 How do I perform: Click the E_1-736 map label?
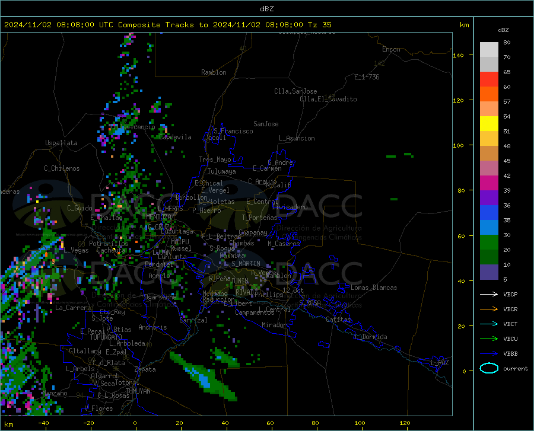(x=367, y=77)
